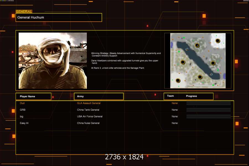Click the small ringed marker in river's lower end
The width and height of the screenshot is (249, 166).
tap(211, 74)
